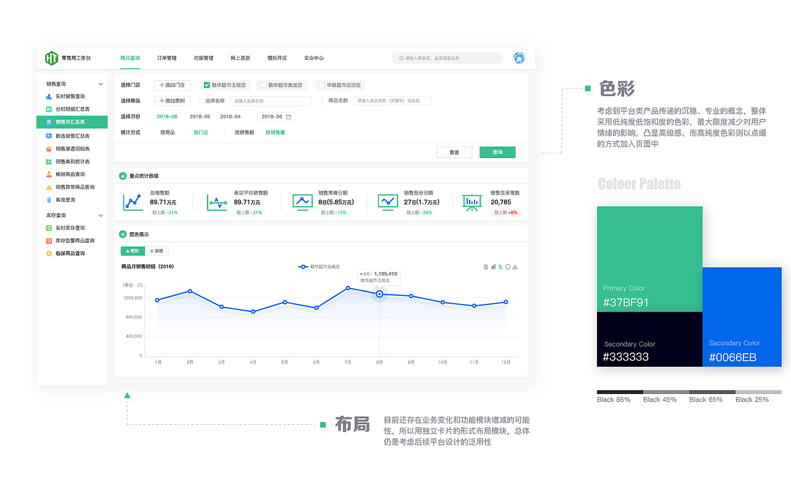Check 华联超市白沙店 store checkbox

point(321,85)
